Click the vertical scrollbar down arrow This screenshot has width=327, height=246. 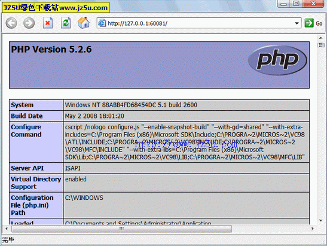pos(321,220)
